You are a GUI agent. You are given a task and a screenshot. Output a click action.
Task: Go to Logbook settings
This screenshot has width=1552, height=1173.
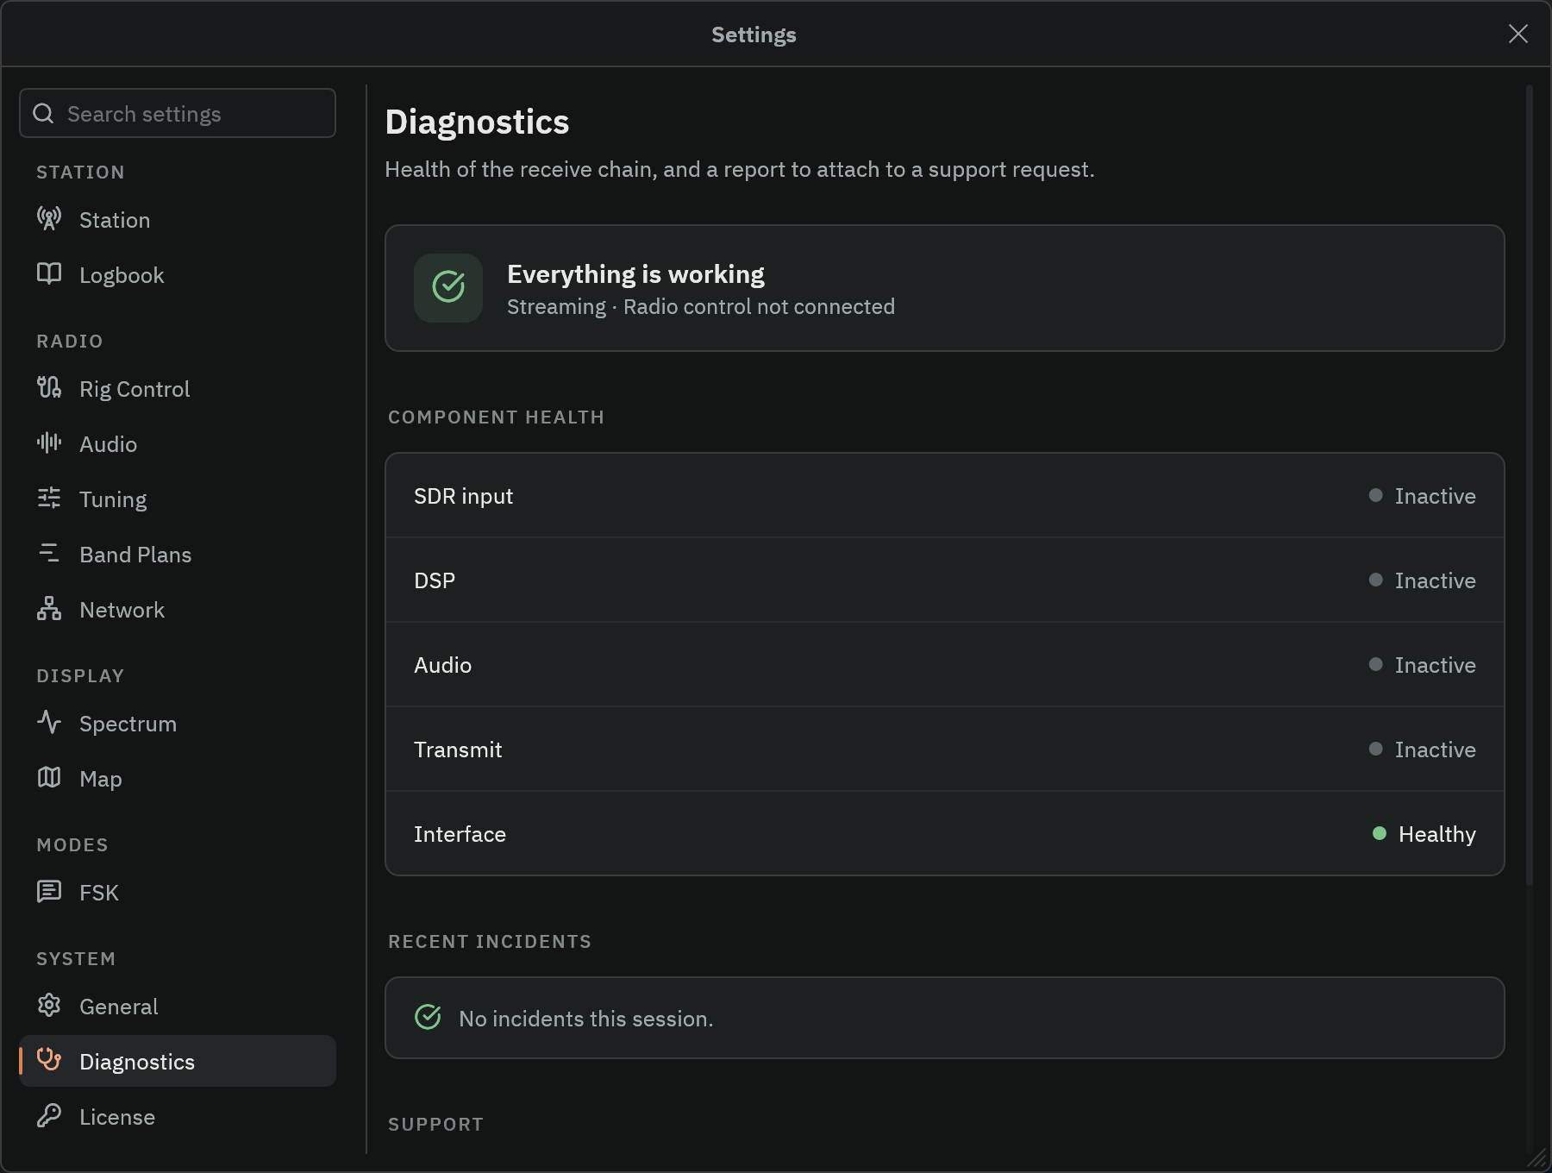(178, 275)
